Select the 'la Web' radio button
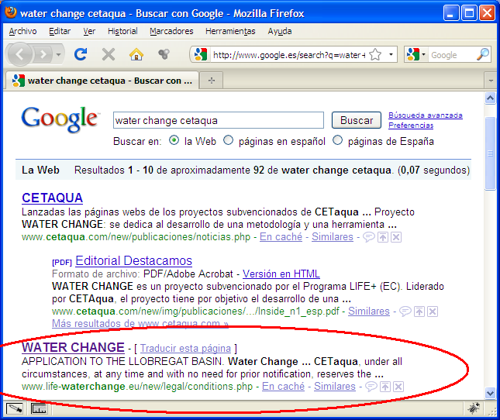Image resolution: width=500 pixels, height=420 pixels. point(174,140)
